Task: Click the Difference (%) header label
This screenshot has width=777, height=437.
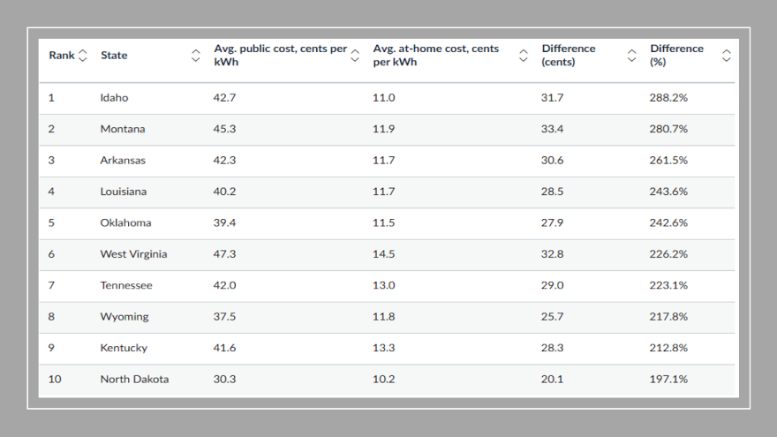Action: point(676,56)
